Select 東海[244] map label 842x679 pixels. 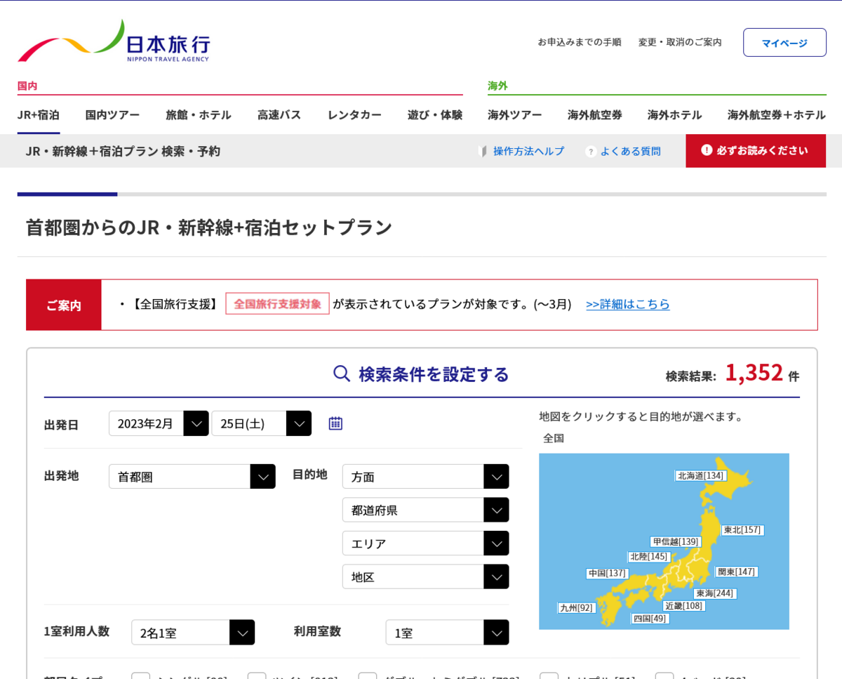click(x=715, y=594)
